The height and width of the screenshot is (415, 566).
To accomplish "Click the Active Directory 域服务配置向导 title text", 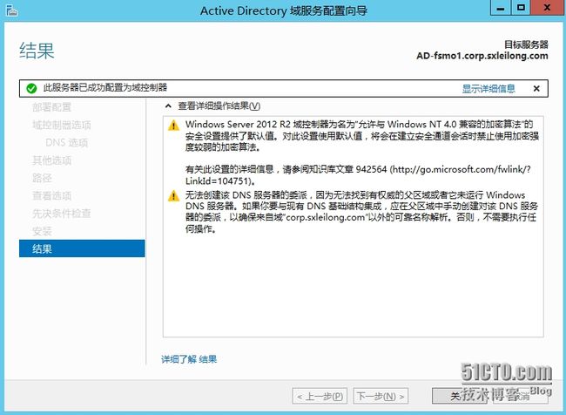I will pos(284,10).
